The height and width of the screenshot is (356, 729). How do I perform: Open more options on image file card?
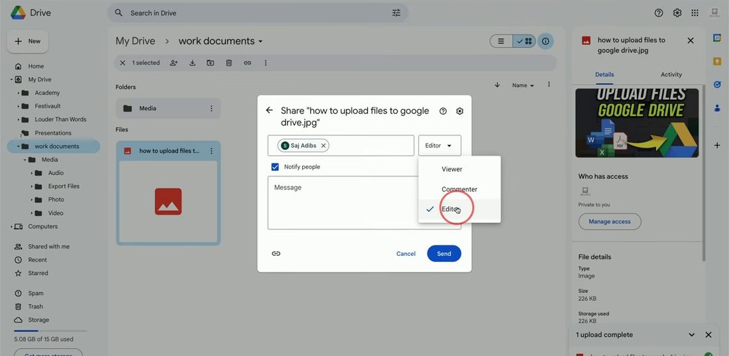211,150
